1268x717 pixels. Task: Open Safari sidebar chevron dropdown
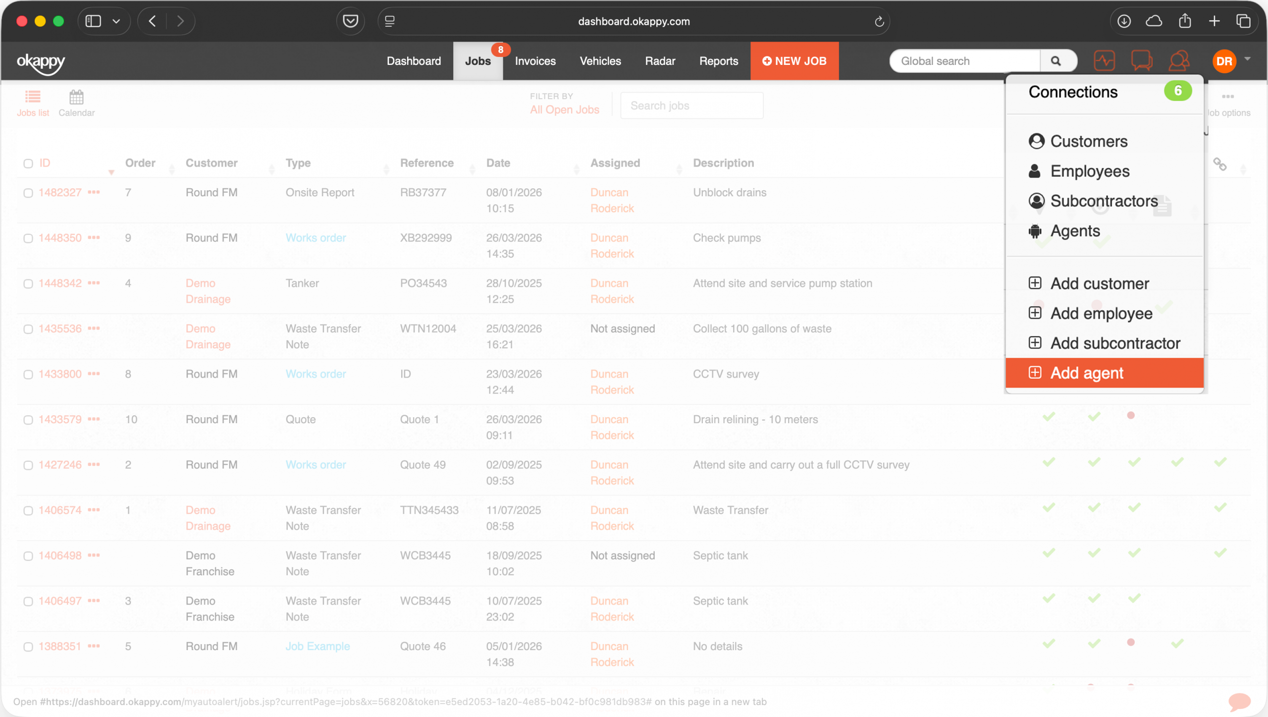click(x=116, y=21)
